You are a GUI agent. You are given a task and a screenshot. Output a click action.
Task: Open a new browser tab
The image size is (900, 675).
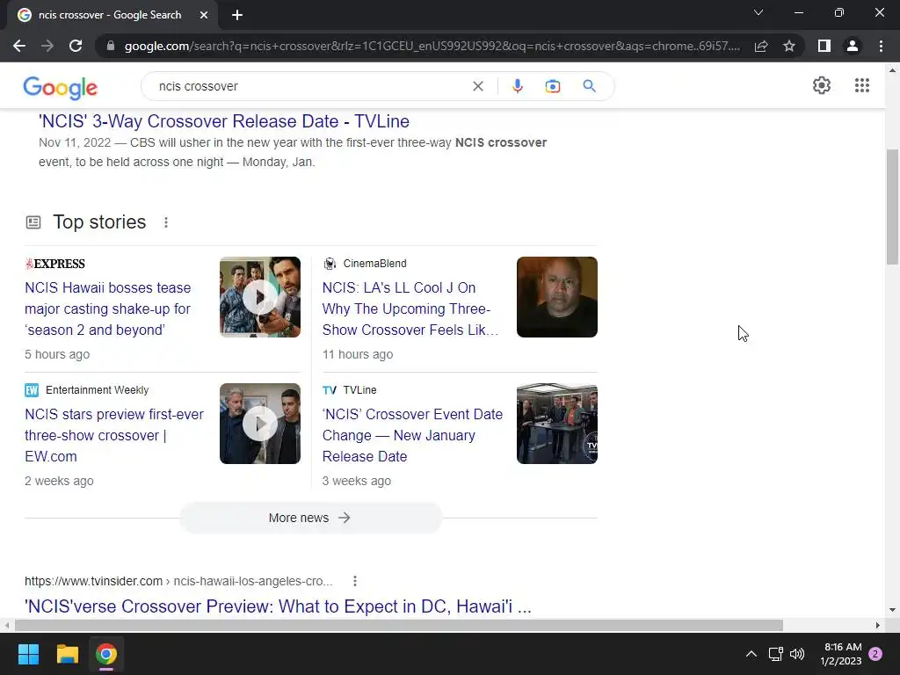point(237,15)
